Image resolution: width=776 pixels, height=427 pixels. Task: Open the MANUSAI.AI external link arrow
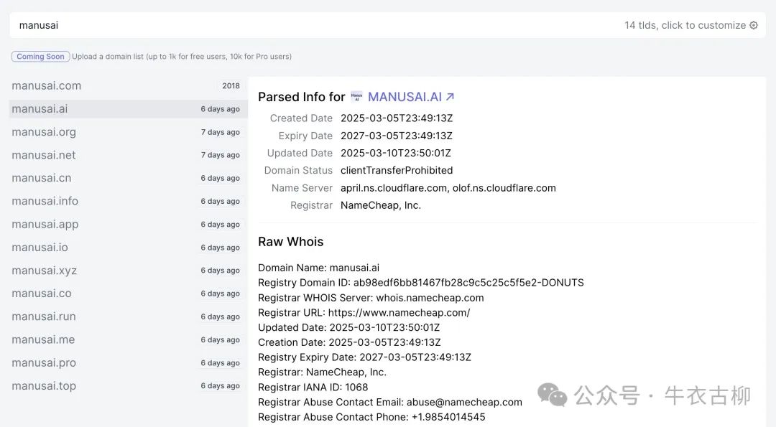[450, 97]
